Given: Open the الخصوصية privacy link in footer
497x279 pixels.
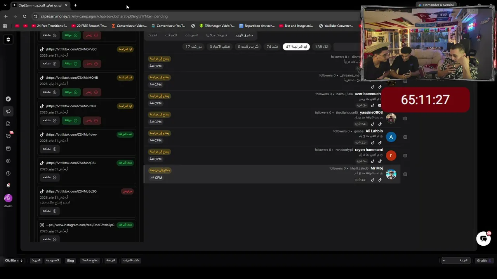Looking at the screenshot, I should click(x=52, y=260).
